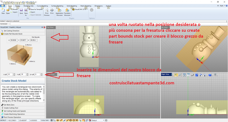Click the Y off spinner arrows
The height and width of the screenshot is (122, 228).
pyautogui.click(x=27, y=75)
